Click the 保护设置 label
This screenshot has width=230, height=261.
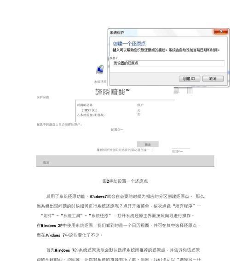pyautogui.click(x=43, y=97)
